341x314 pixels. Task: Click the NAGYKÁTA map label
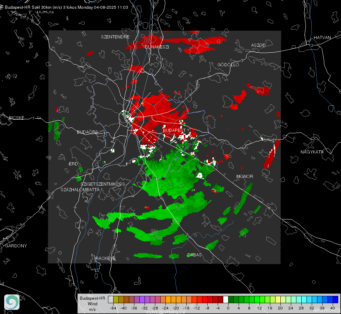coord(312,152)
